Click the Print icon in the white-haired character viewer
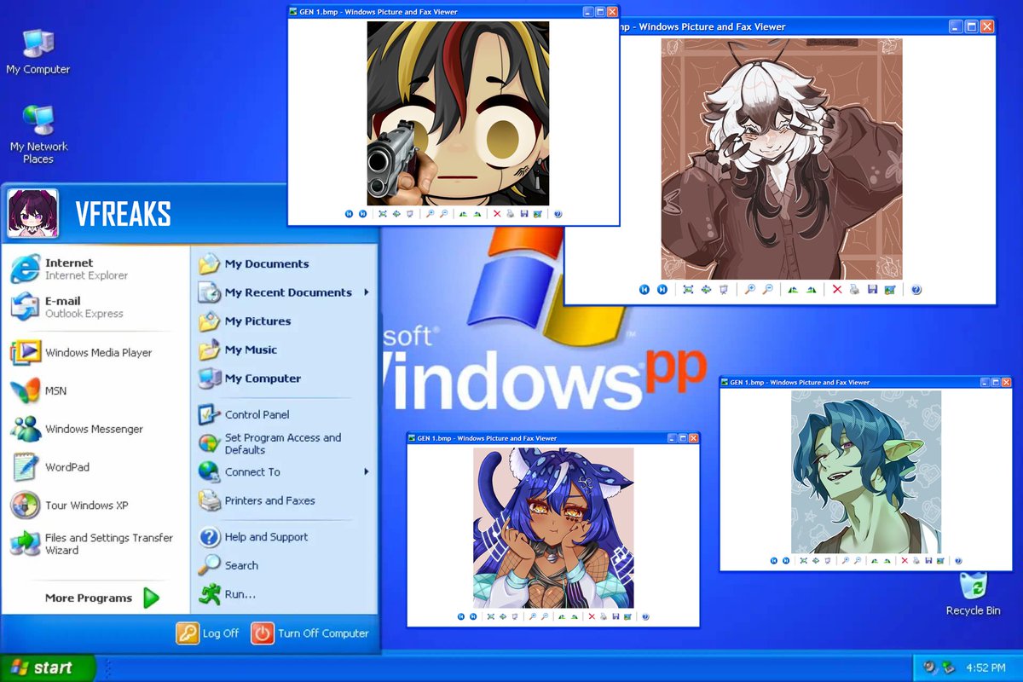 click(x=854, y=290)
